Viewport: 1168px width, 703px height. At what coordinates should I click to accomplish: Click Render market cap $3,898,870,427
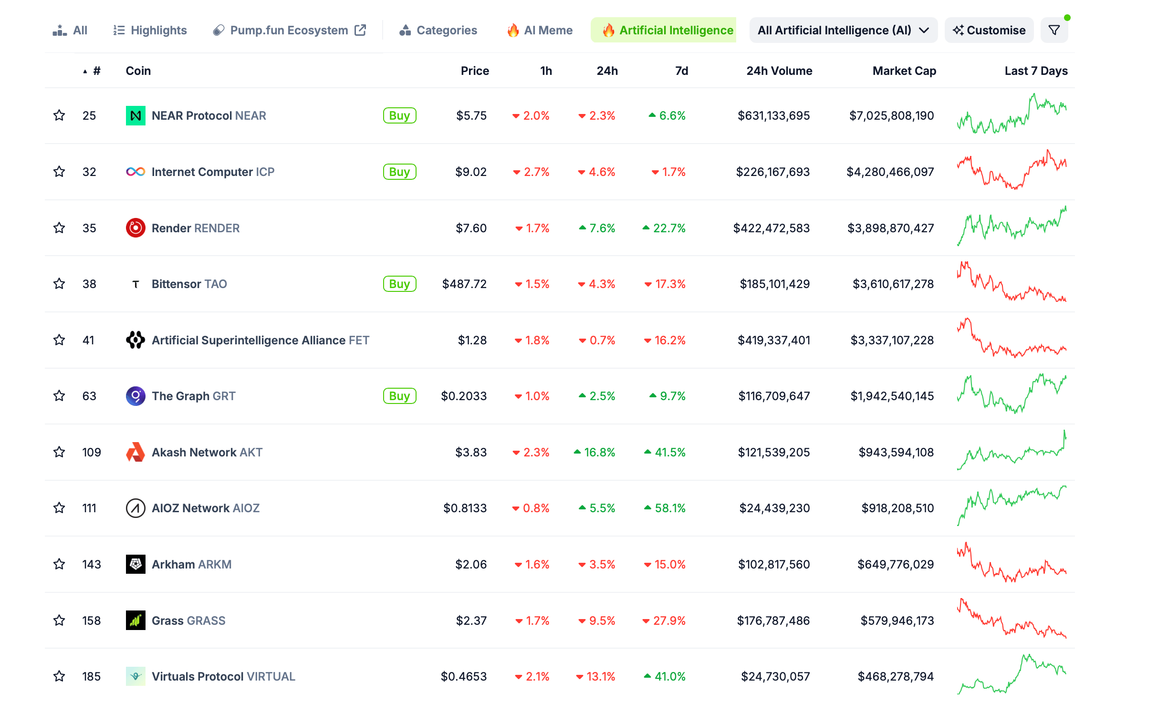[x=890, y=228]
